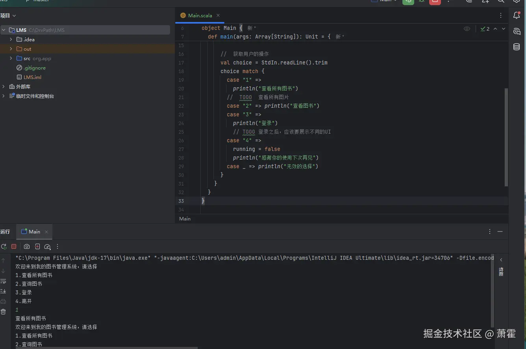526x349 pixels.
Task: Click the camera dump threads icon
Action: tap(27, 246)
